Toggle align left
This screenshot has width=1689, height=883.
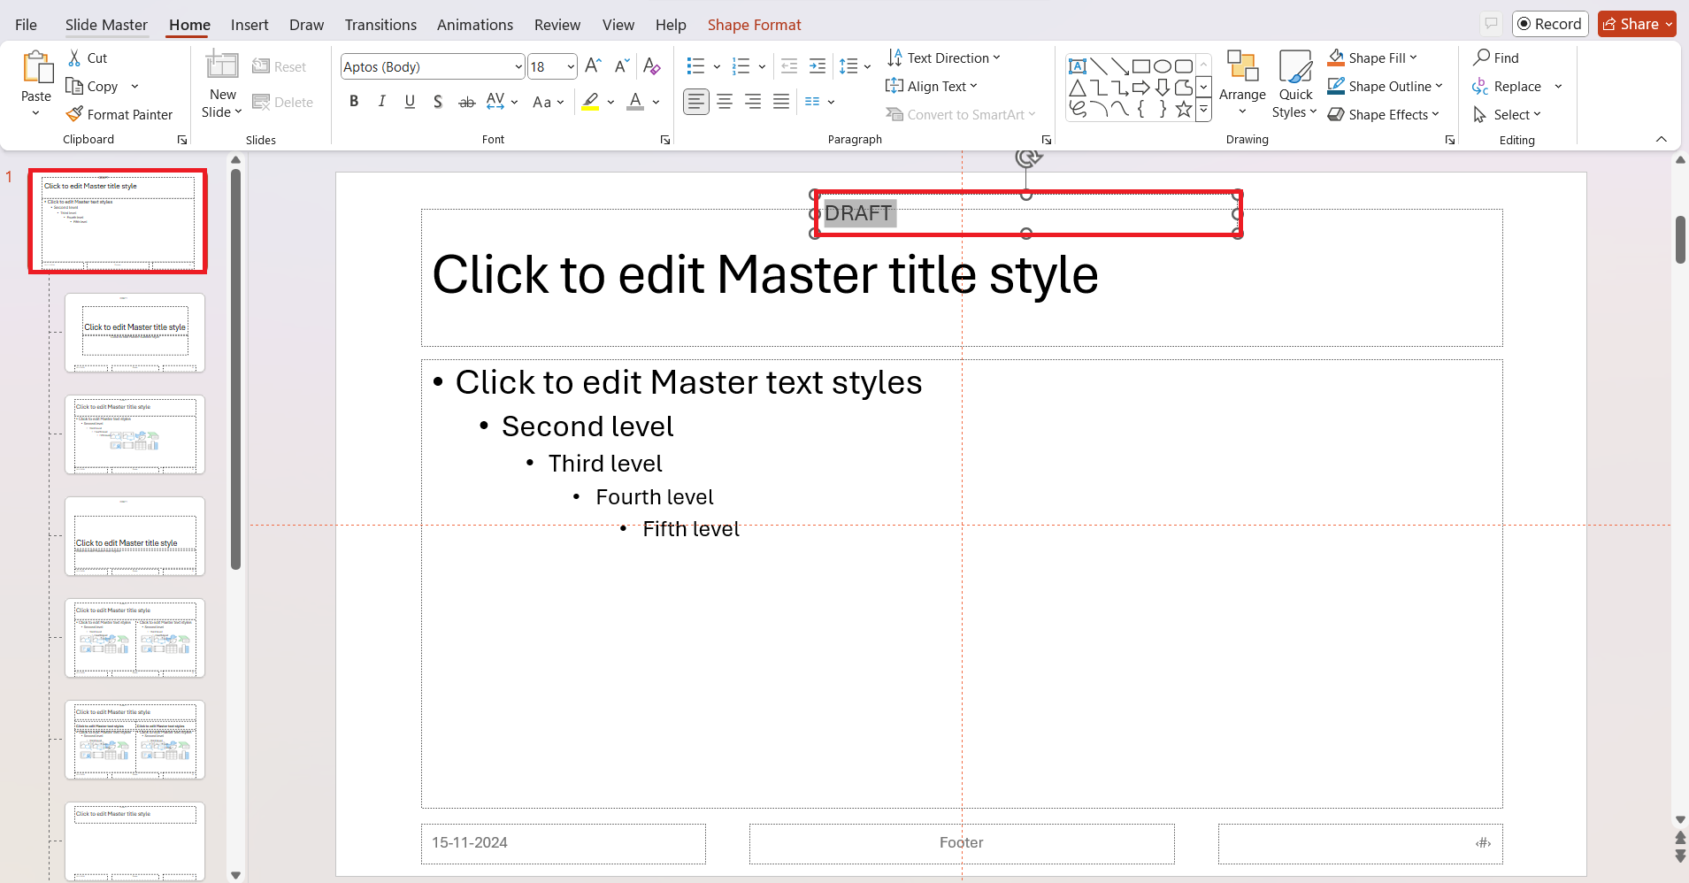click(696, 102)
